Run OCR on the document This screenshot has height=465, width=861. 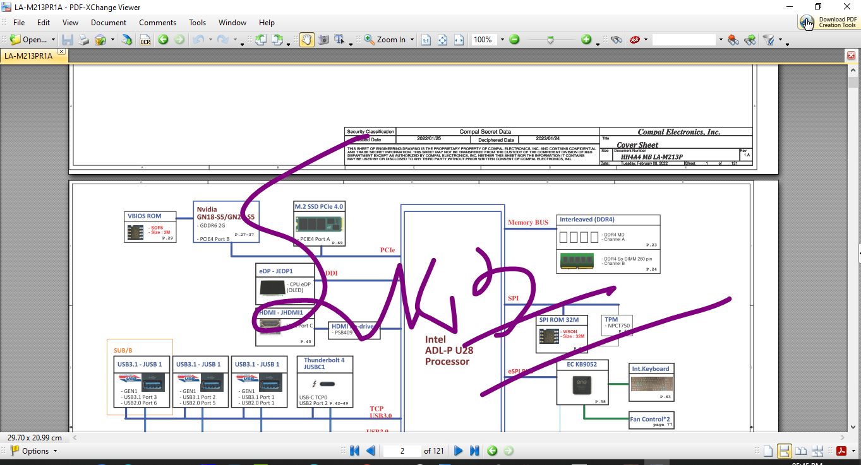pyautogui.click(x=145, y=40)
